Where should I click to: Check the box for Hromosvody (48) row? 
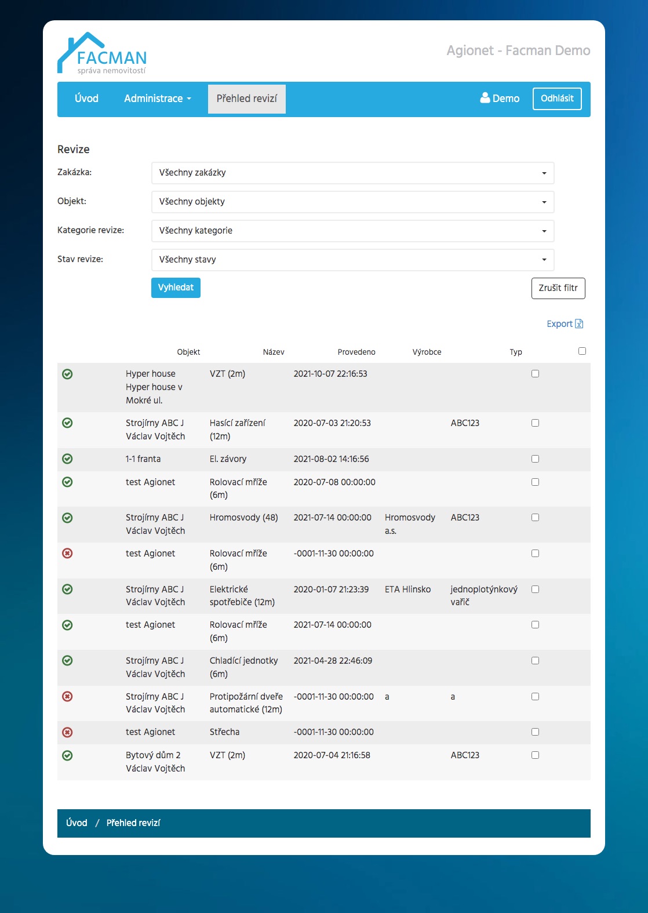535,518
